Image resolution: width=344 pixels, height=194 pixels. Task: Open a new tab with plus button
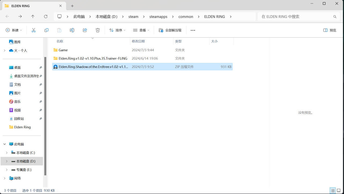[72, 6]
